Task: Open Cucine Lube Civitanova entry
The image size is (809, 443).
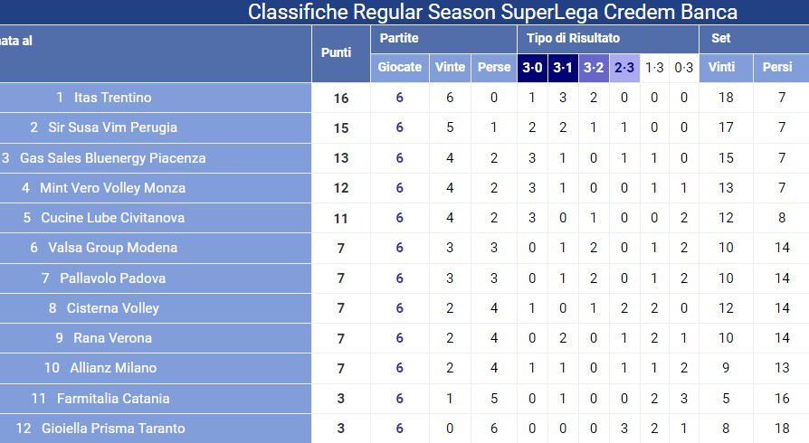Action: tap(112, 218)
